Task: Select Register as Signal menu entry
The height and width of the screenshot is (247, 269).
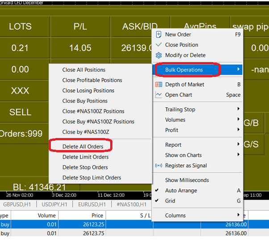Action: click(198, 166)
